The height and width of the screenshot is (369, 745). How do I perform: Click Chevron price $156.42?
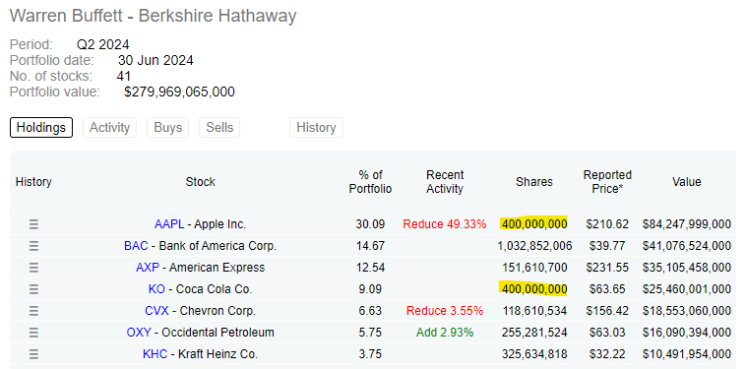(x=607, y=311)
